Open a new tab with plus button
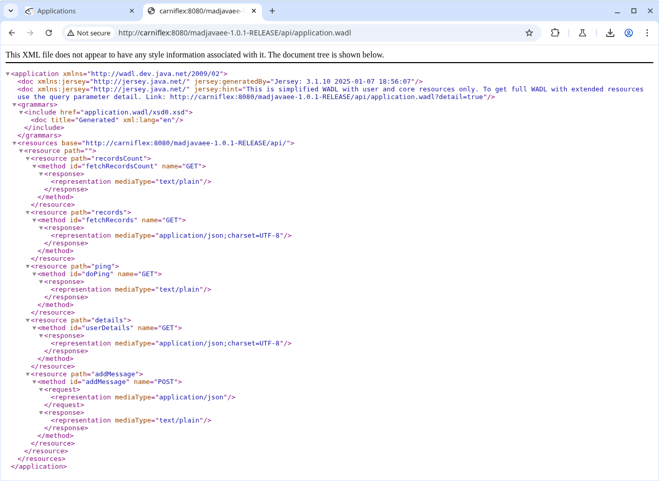The height and width of the screenshot is (481, 659). pos(272,11)
